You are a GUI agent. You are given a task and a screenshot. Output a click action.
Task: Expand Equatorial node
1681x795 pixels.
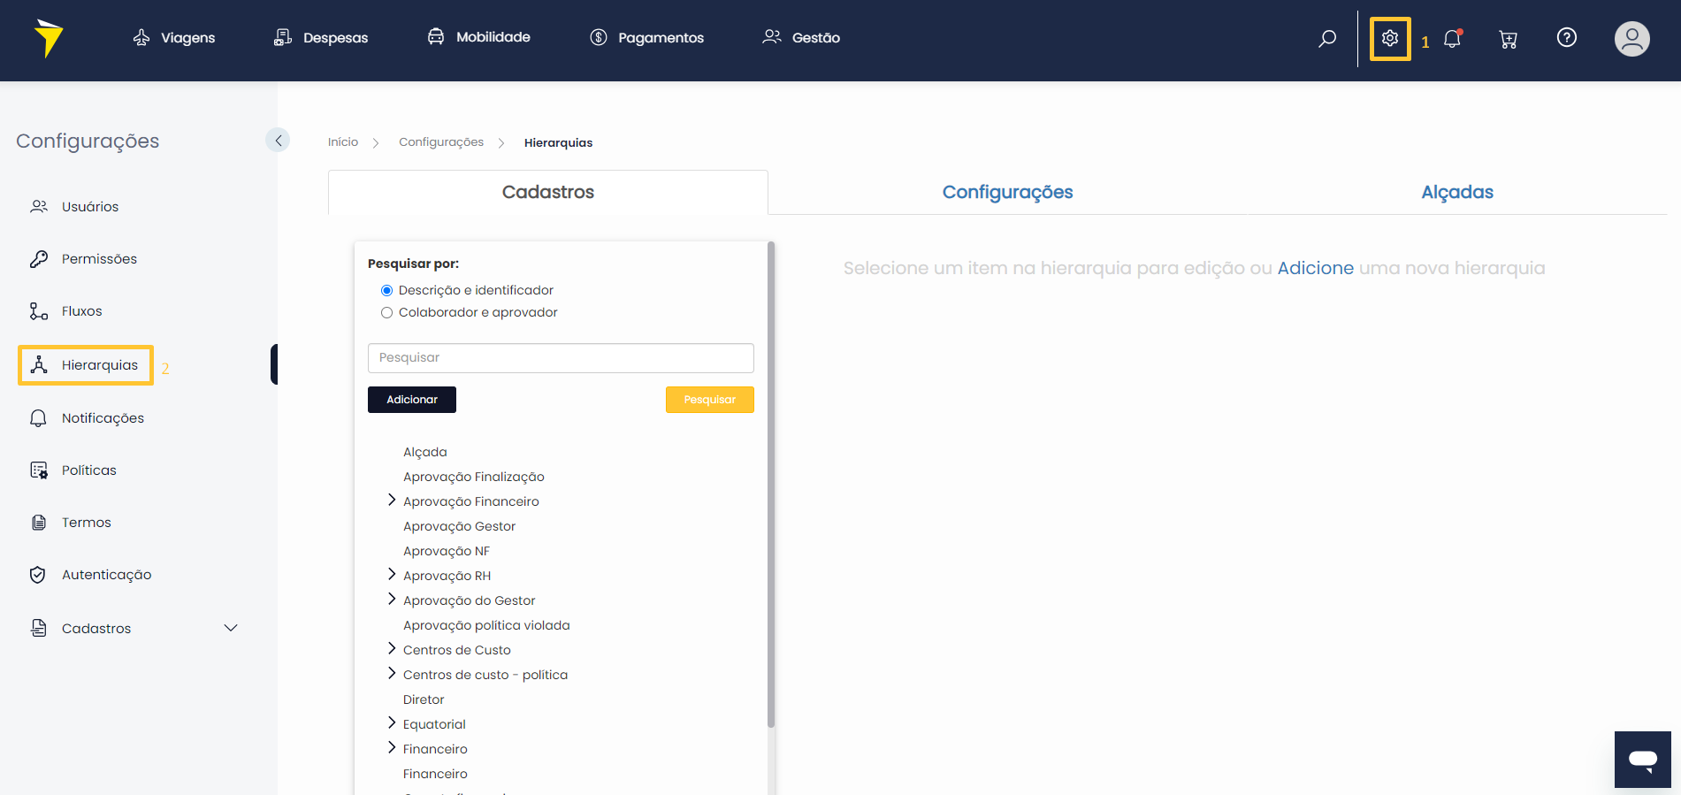(x=392, y=723)
